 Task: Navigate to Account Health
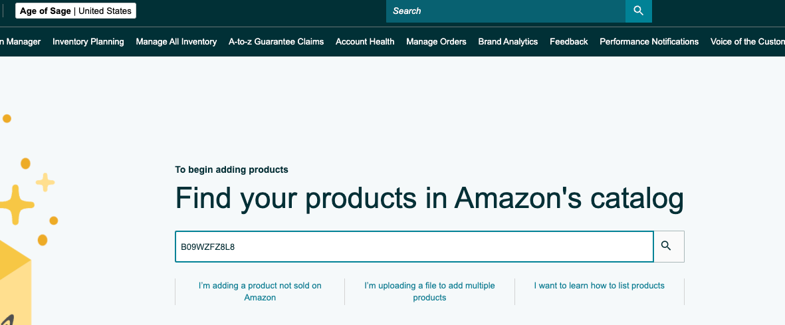tap(365, 41)
